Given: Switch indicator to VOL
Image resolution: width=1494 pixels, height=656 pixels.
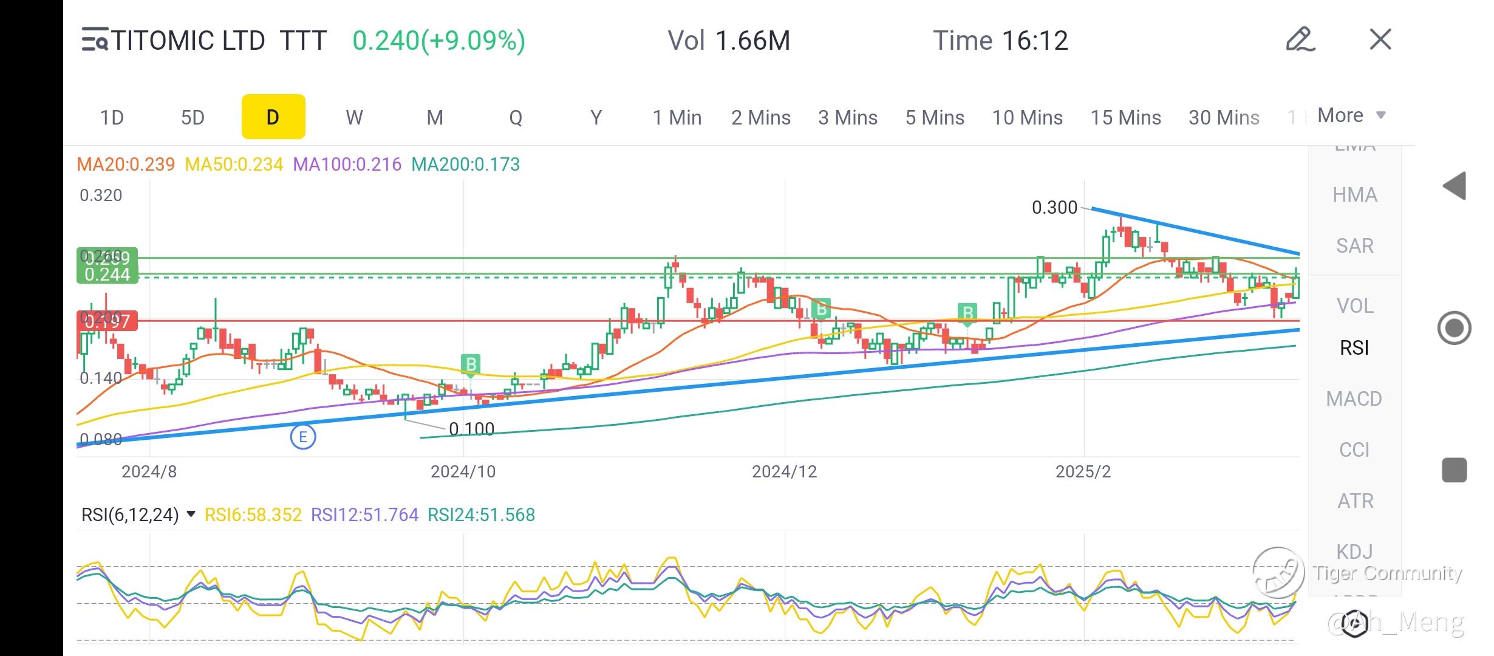Looking at the screenshot, I should (x=1355, y=306).
